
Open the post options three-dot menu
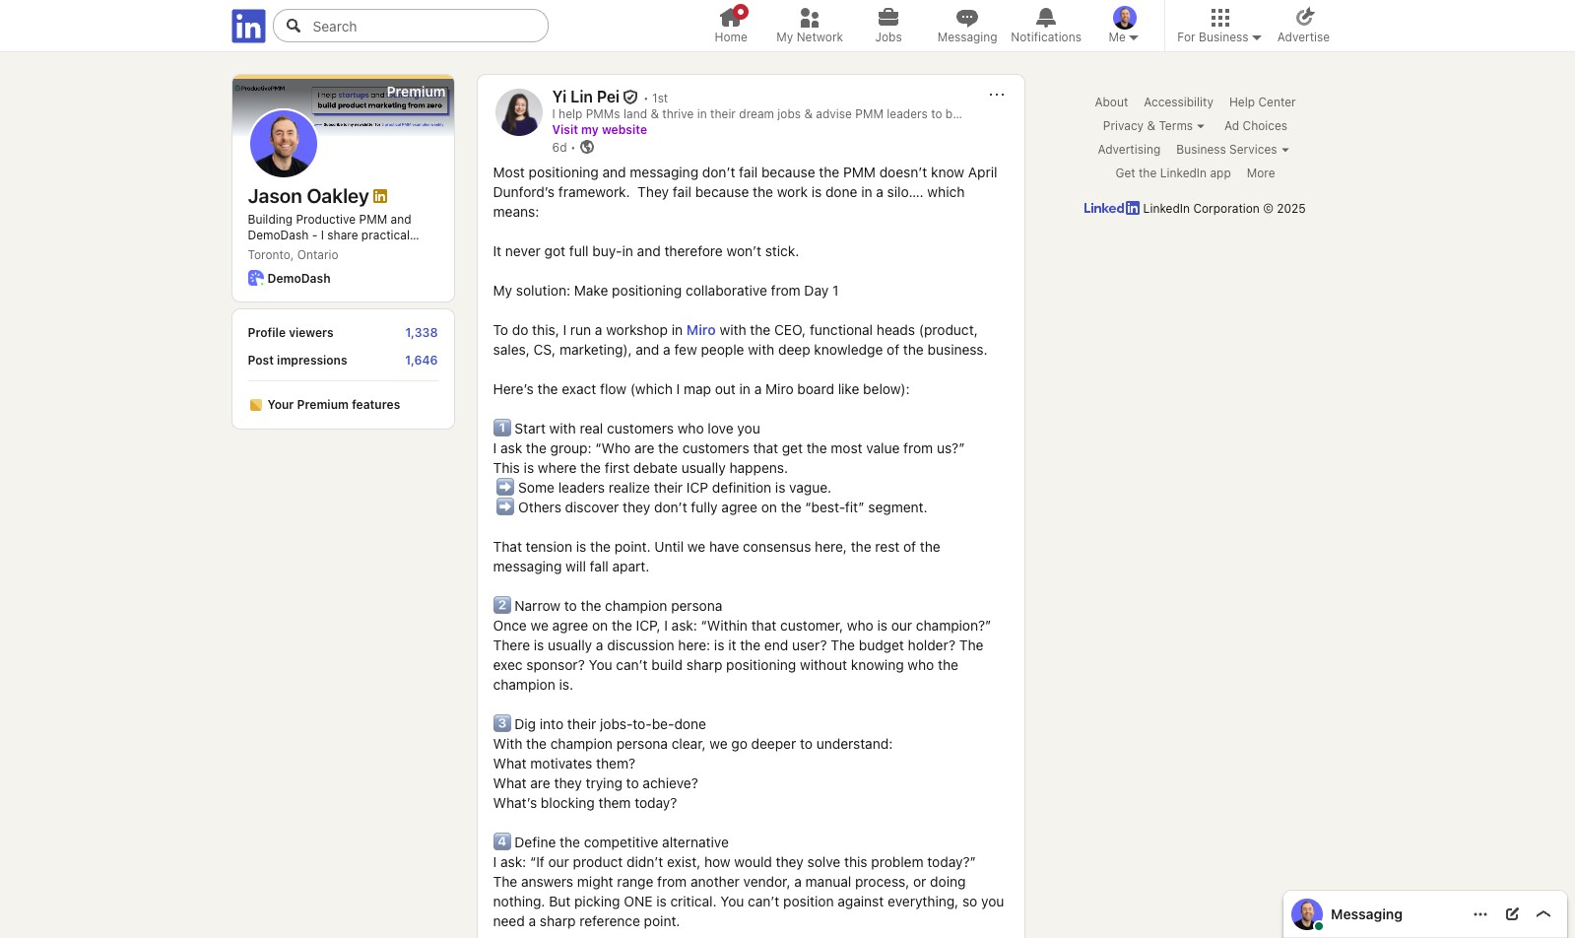click(997, 95)
